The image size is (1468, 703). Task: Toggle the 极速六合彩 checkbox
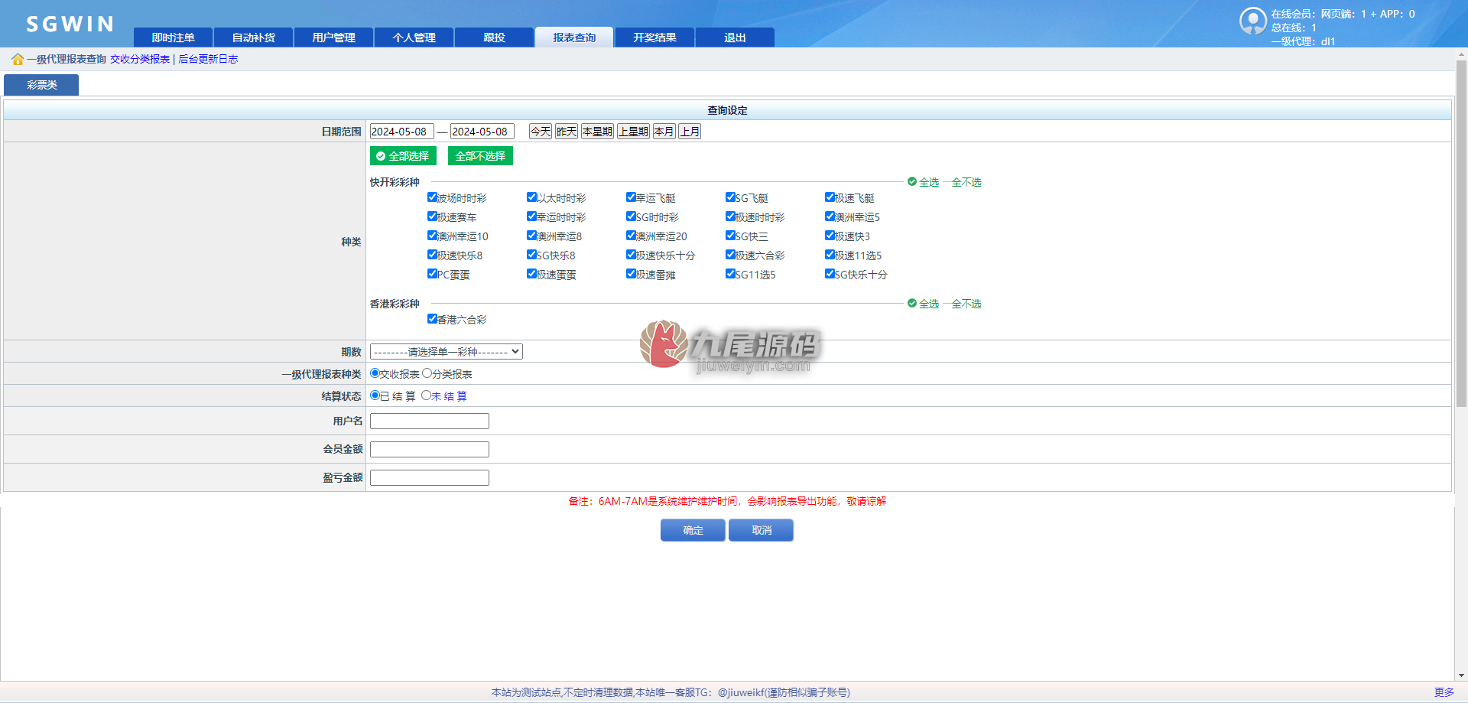pyautogui.click(x=730, y=255)
